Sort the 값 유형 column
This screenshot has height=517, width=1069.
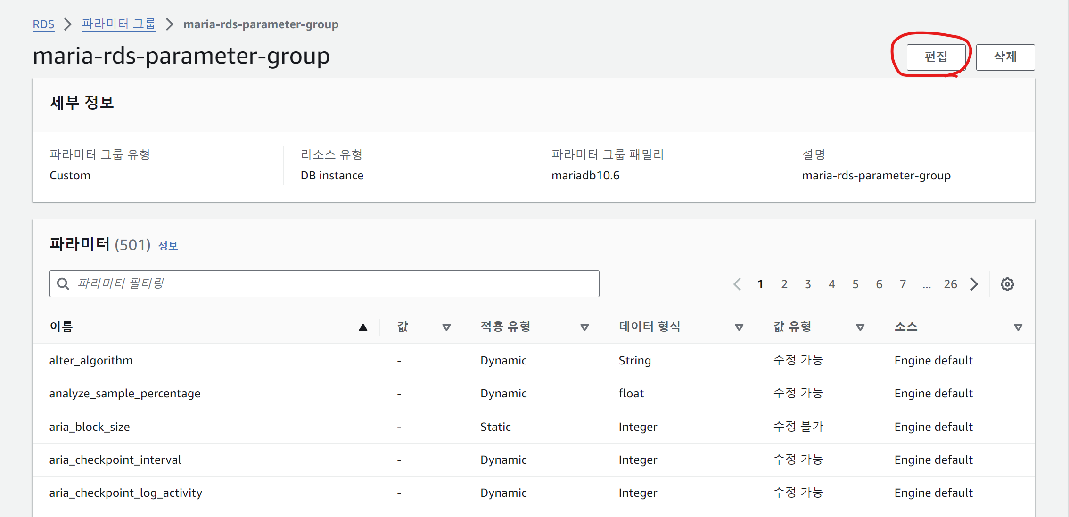point(860,327)
